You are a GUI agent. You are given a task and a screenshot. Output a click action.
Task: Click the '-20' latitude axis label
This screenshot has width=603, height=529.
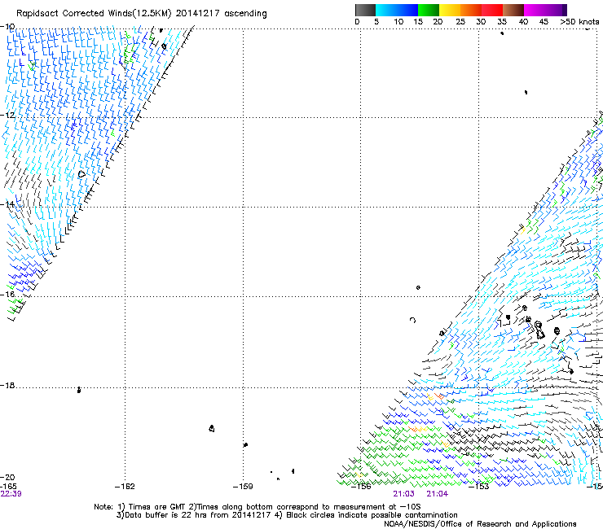pyautogui.click(x=7, y=478)
